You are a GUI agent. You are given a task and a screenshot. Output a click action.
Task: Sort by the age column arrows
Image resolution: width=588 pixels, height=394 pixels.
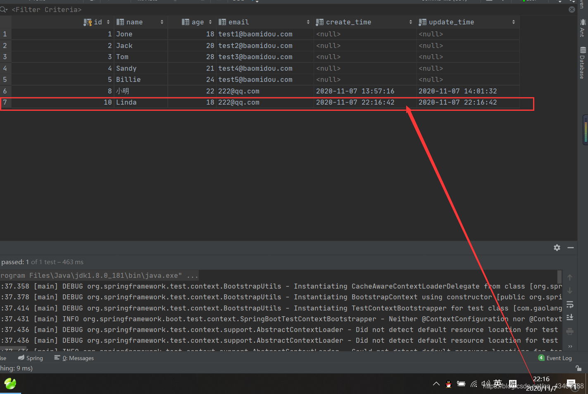click(210, 22)
